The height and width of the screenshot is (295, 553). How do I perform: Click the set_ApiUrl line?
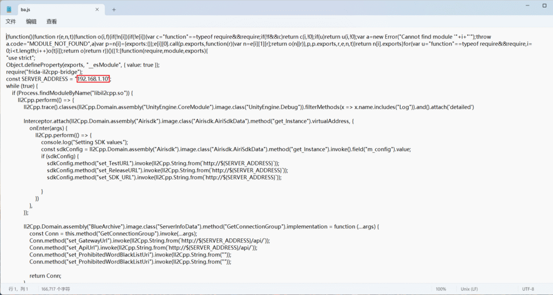point(143,247)
